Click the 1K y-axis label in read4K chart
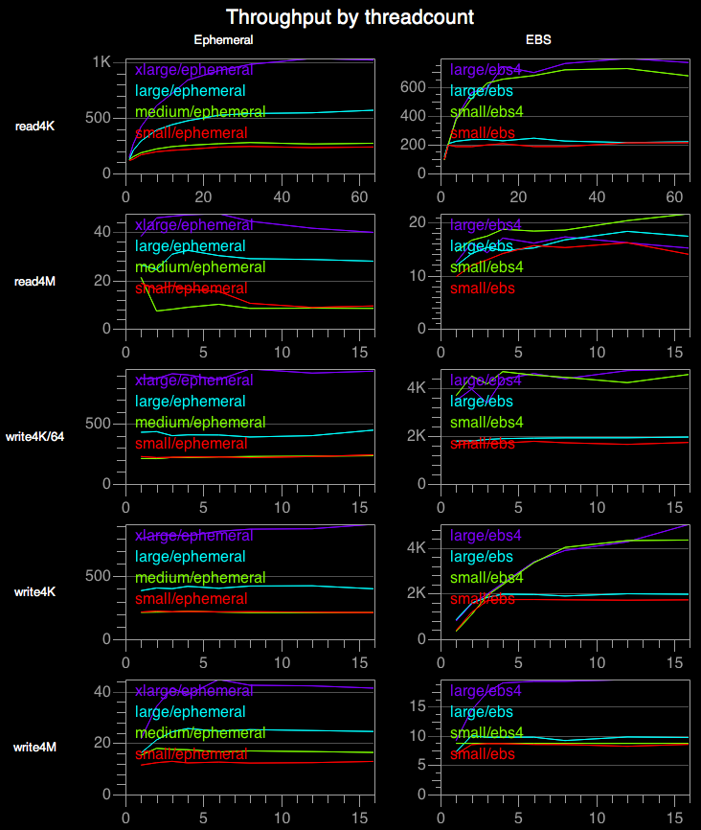The width and height of the screenshot is (701, 830). [x=102, y=62]
